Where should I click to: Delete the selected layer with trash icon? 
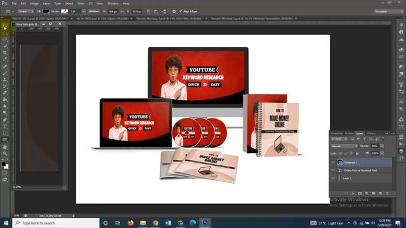pos(387,193)
